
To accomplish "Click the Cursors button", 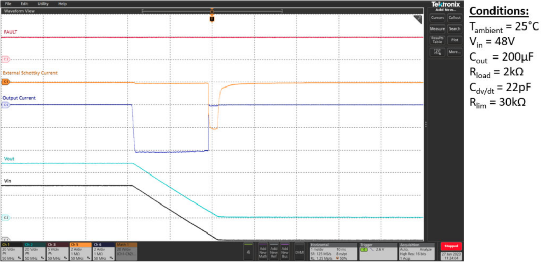I will click(x=437, y=18).
